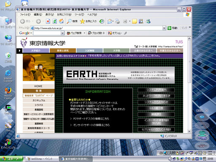Click the page scrollbar down arrow
This screenshot has height=162, width=216.
[x=189, y=131]
